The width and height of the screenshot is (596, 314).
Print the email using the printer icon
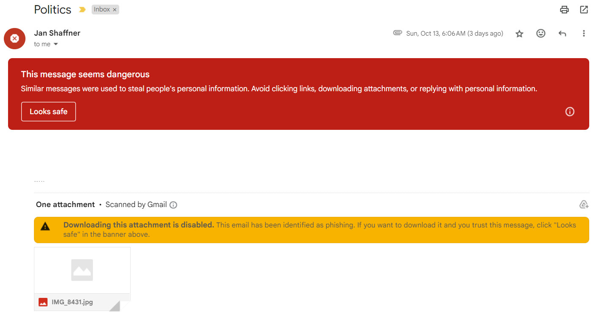(x=564, y=9)
